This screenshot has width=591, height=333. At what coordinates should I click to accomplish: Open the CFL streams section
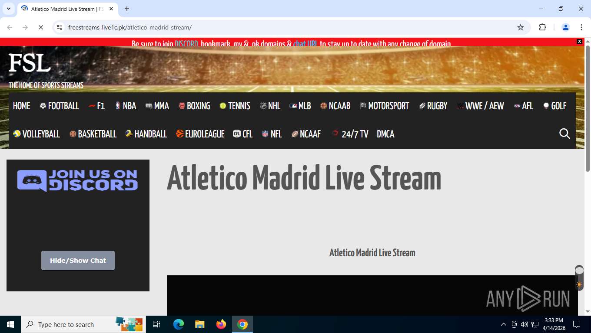point(242,134)
